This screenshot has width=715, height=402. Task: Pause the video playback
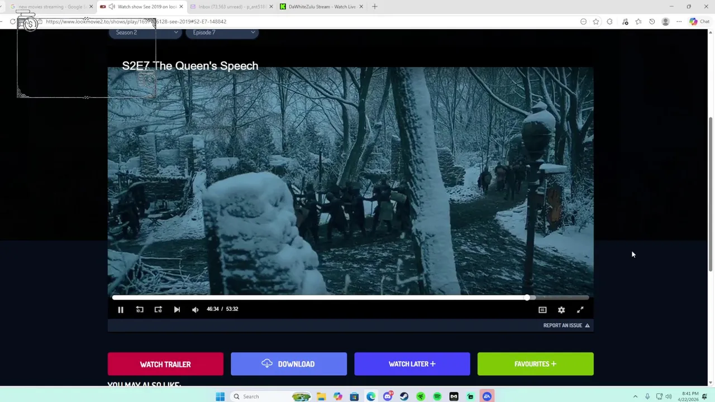click(x=121, y=309)
